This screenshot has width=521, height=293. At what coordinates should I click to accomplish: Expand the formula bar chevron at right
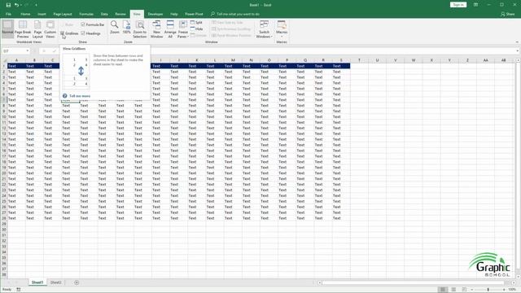518,50
